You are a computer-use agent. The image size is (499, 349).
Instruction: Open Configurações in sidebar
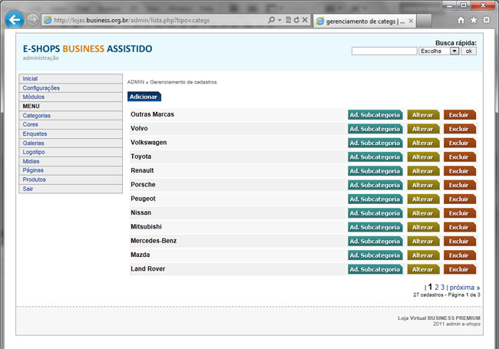(71, 87)
